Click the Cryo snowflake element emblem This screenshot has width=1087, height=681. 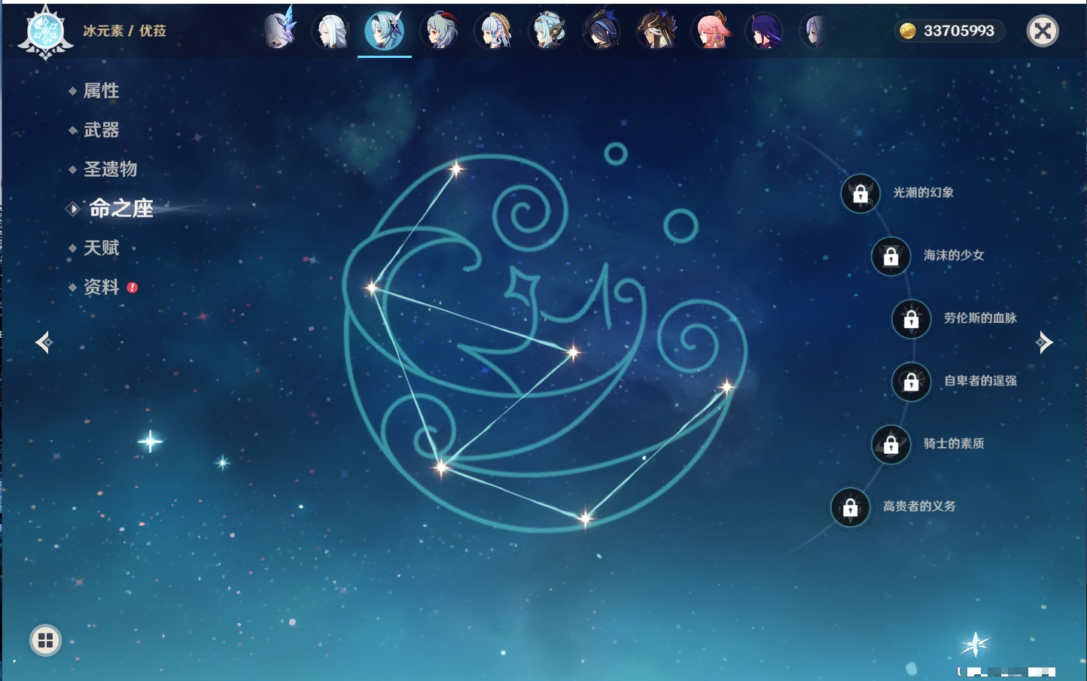click(46, 32)
